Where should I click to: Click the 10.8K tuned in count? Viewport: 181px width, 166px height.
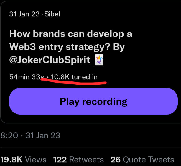point(74,77)
